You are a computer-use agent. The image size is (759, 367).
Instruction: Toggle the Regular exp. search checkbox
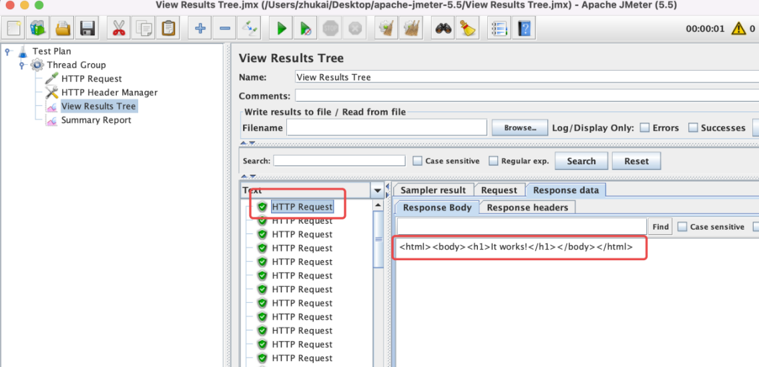click(x=493, y=161)
